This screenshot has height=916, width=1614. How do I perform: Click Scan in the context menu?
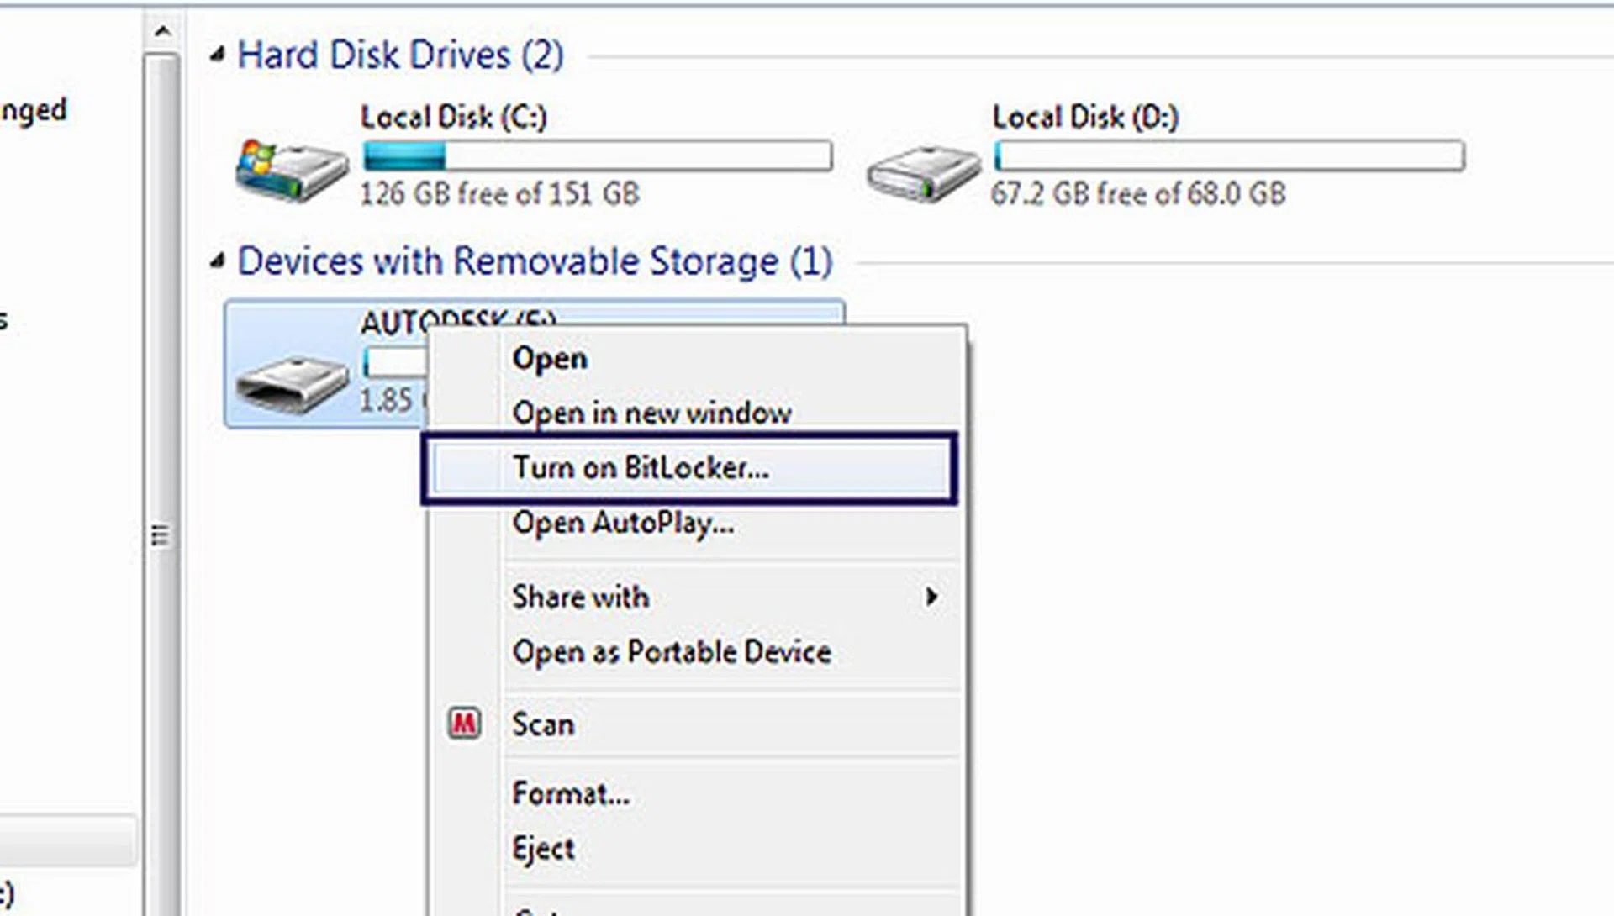click(x=543, y=724)
